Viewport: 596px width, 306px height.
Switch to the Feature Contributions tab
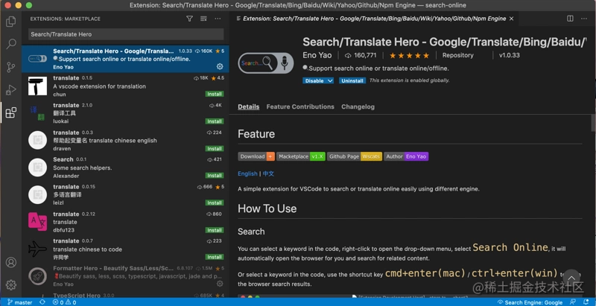pyautogui.click(x=300, y=106)
